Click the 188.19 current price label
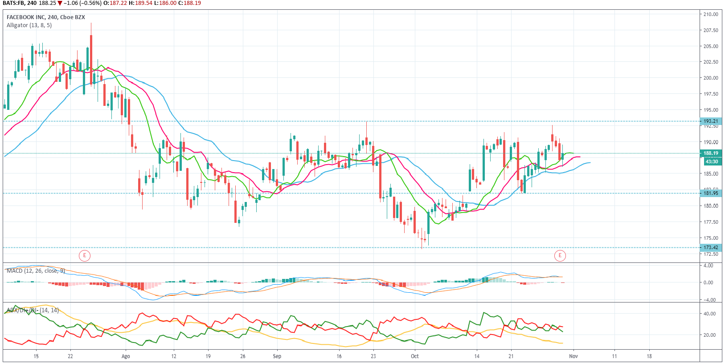This screenshot has width=725, height=363. tap(711, 153)
